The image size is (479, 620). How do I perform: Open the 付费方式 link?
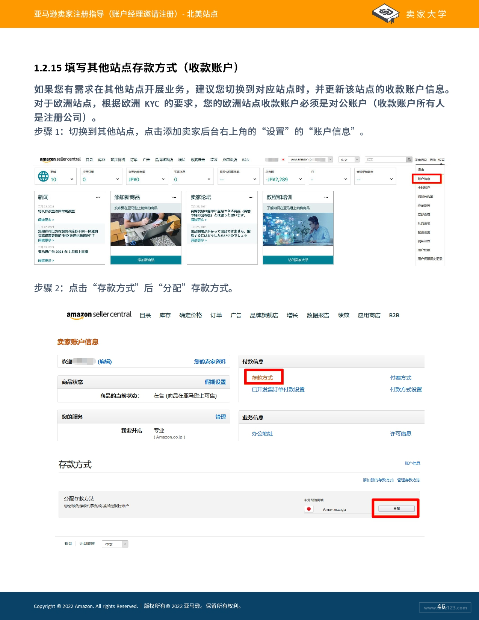click(x=400, y=378)
